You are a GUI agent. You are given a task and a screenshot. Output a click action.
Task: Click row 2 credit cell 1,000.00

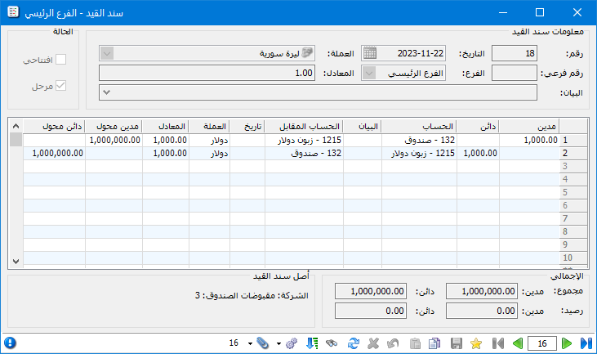(x=478, y=153)
